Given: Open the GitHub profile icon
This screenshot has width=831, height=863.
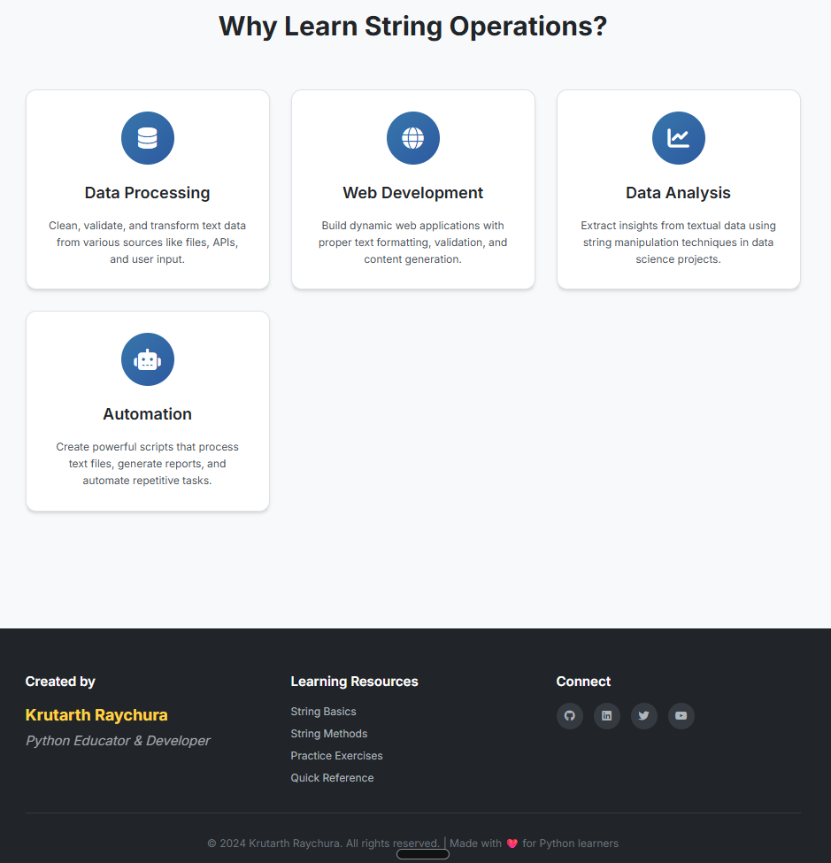Looking at the screenshot, I should (x=570, y=715).
